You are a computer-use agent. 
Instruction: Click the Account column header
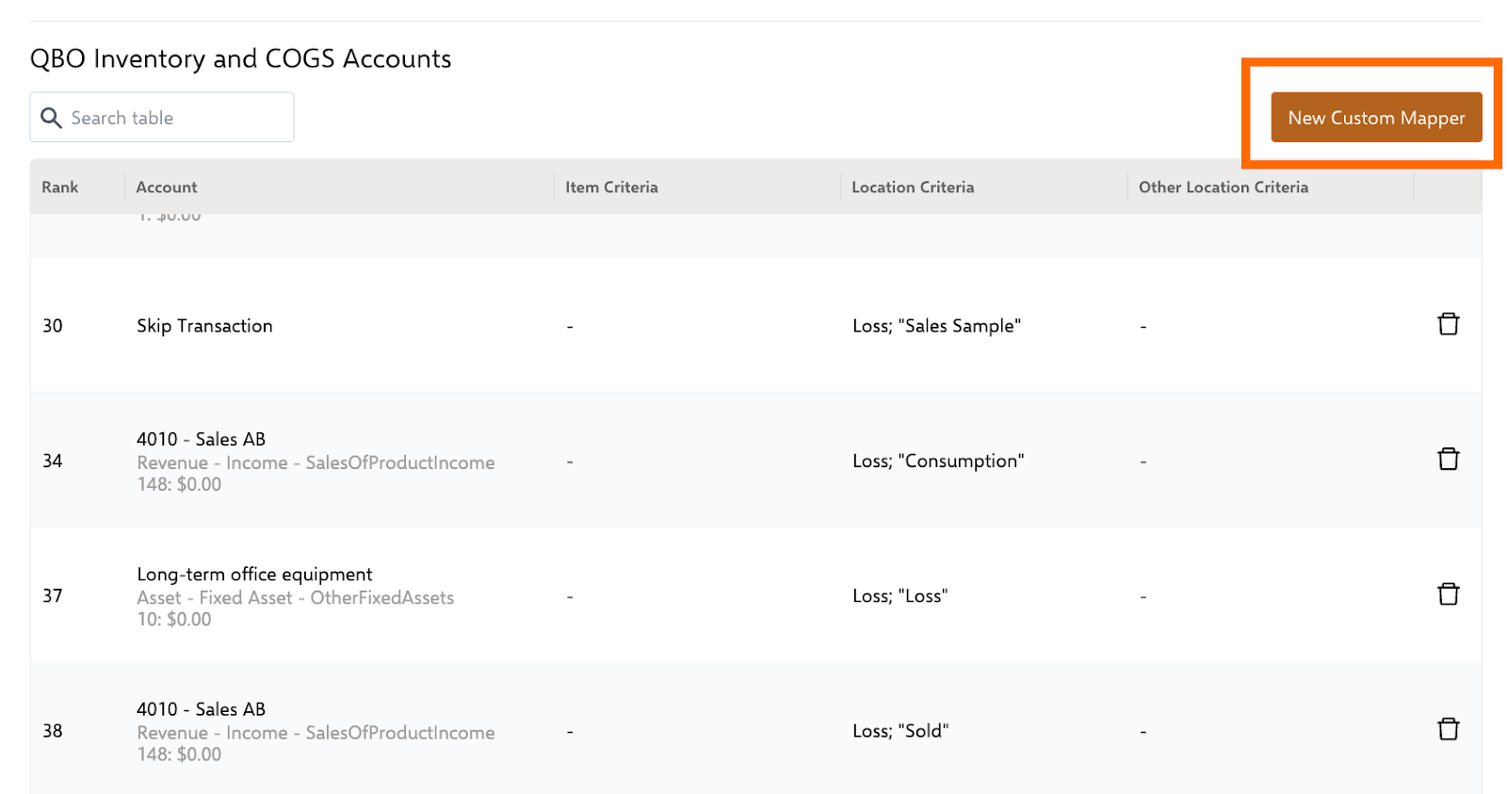pos(167,187)
